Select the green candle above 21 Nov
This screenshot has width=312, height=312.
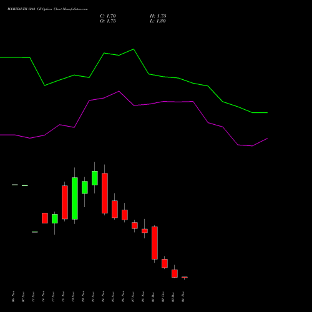pyautogui.click(x=95, y=178)
